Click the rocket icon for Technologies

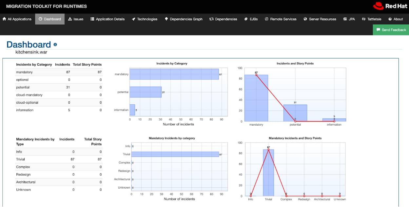(x=134, y=19)
